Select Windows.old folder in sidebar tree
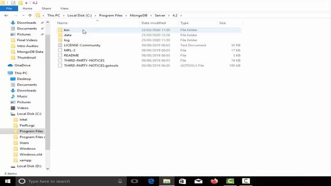Screen dimensions: 331x186 point(31,154)
